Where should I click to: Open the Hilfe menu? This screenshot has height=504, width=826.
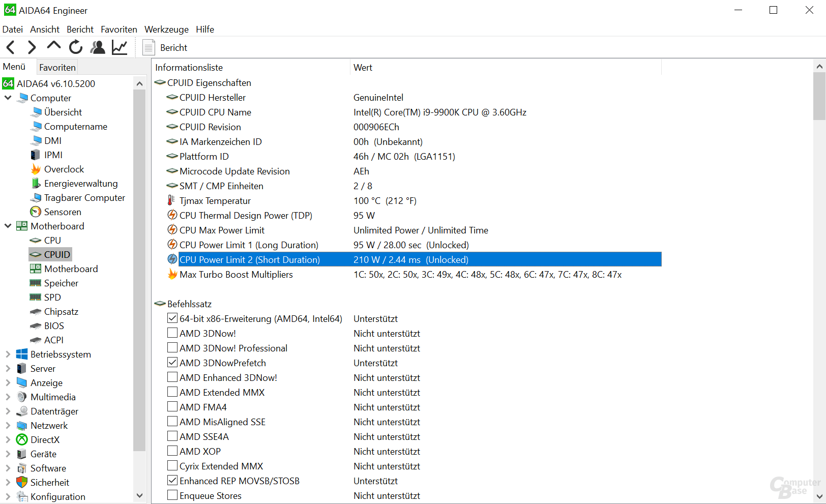(x=205, y=29)
